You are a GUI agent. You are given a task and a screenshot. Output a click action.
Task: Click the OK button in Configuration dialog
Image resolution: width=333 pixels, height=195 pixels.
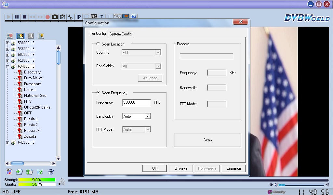point(154,168)
